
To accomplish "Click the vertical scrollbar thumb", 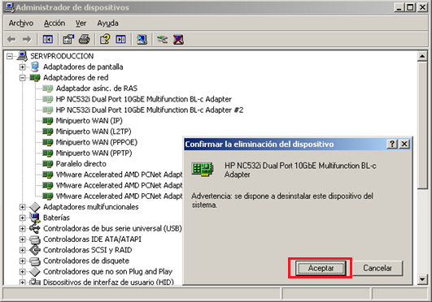I will point(422,125).
